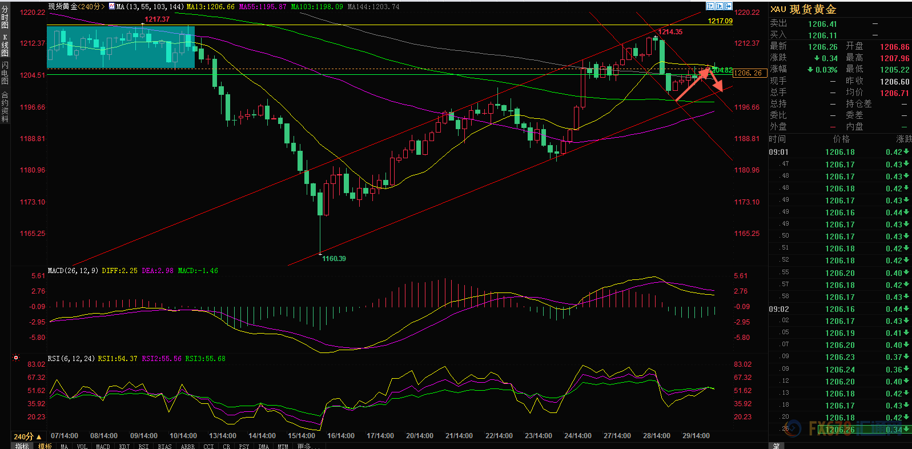912x449 pixels.
Task: Click the 最高 value 1207.96
Action: coord(894,58)
